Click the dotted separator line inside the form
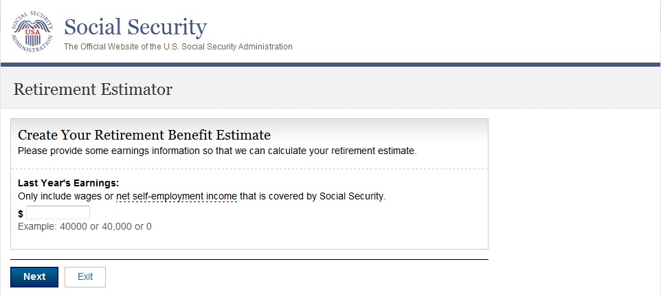Image resolution: width=661 pixels, height=295 pixels. pyautogui.click(x=249, y=168)
